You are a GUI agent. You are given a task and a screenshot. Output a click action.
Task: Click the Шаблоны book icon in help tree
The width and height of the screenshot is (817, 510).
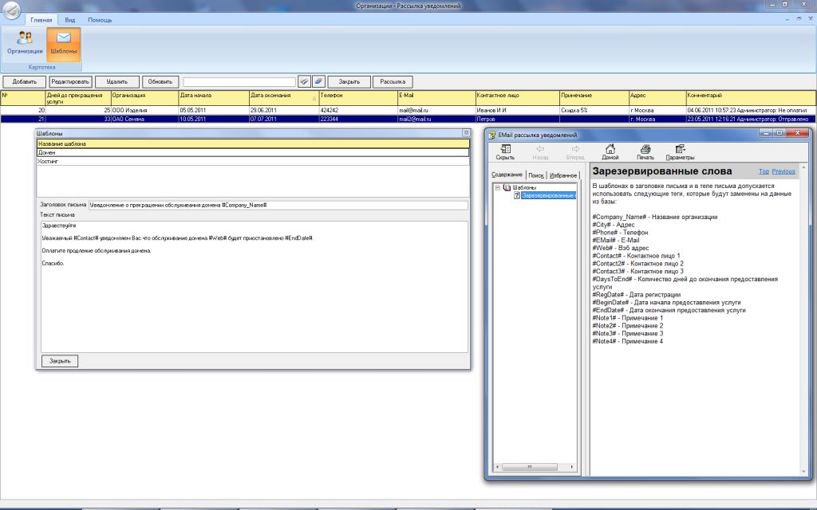[x=507, y=187]
